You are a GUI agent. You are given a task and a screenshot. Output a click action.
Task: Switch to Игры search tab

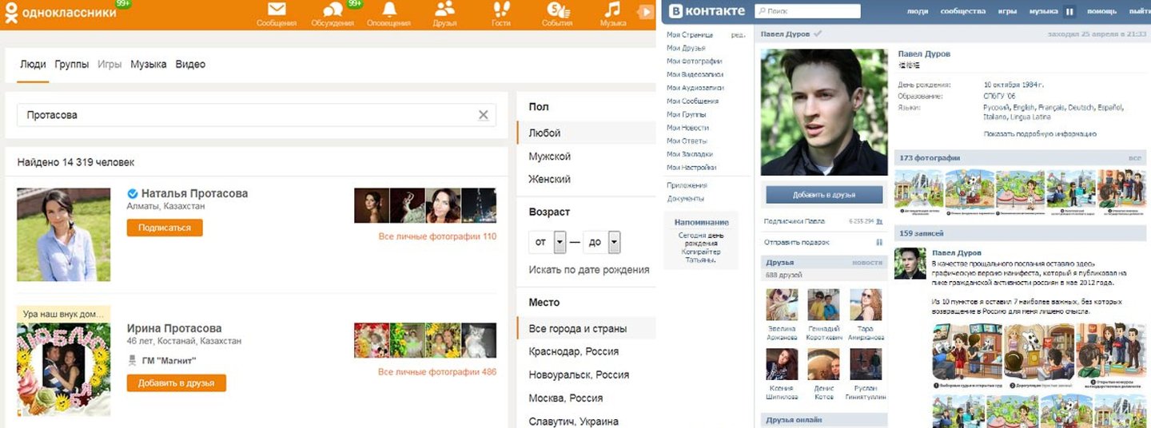pos(110,65)
